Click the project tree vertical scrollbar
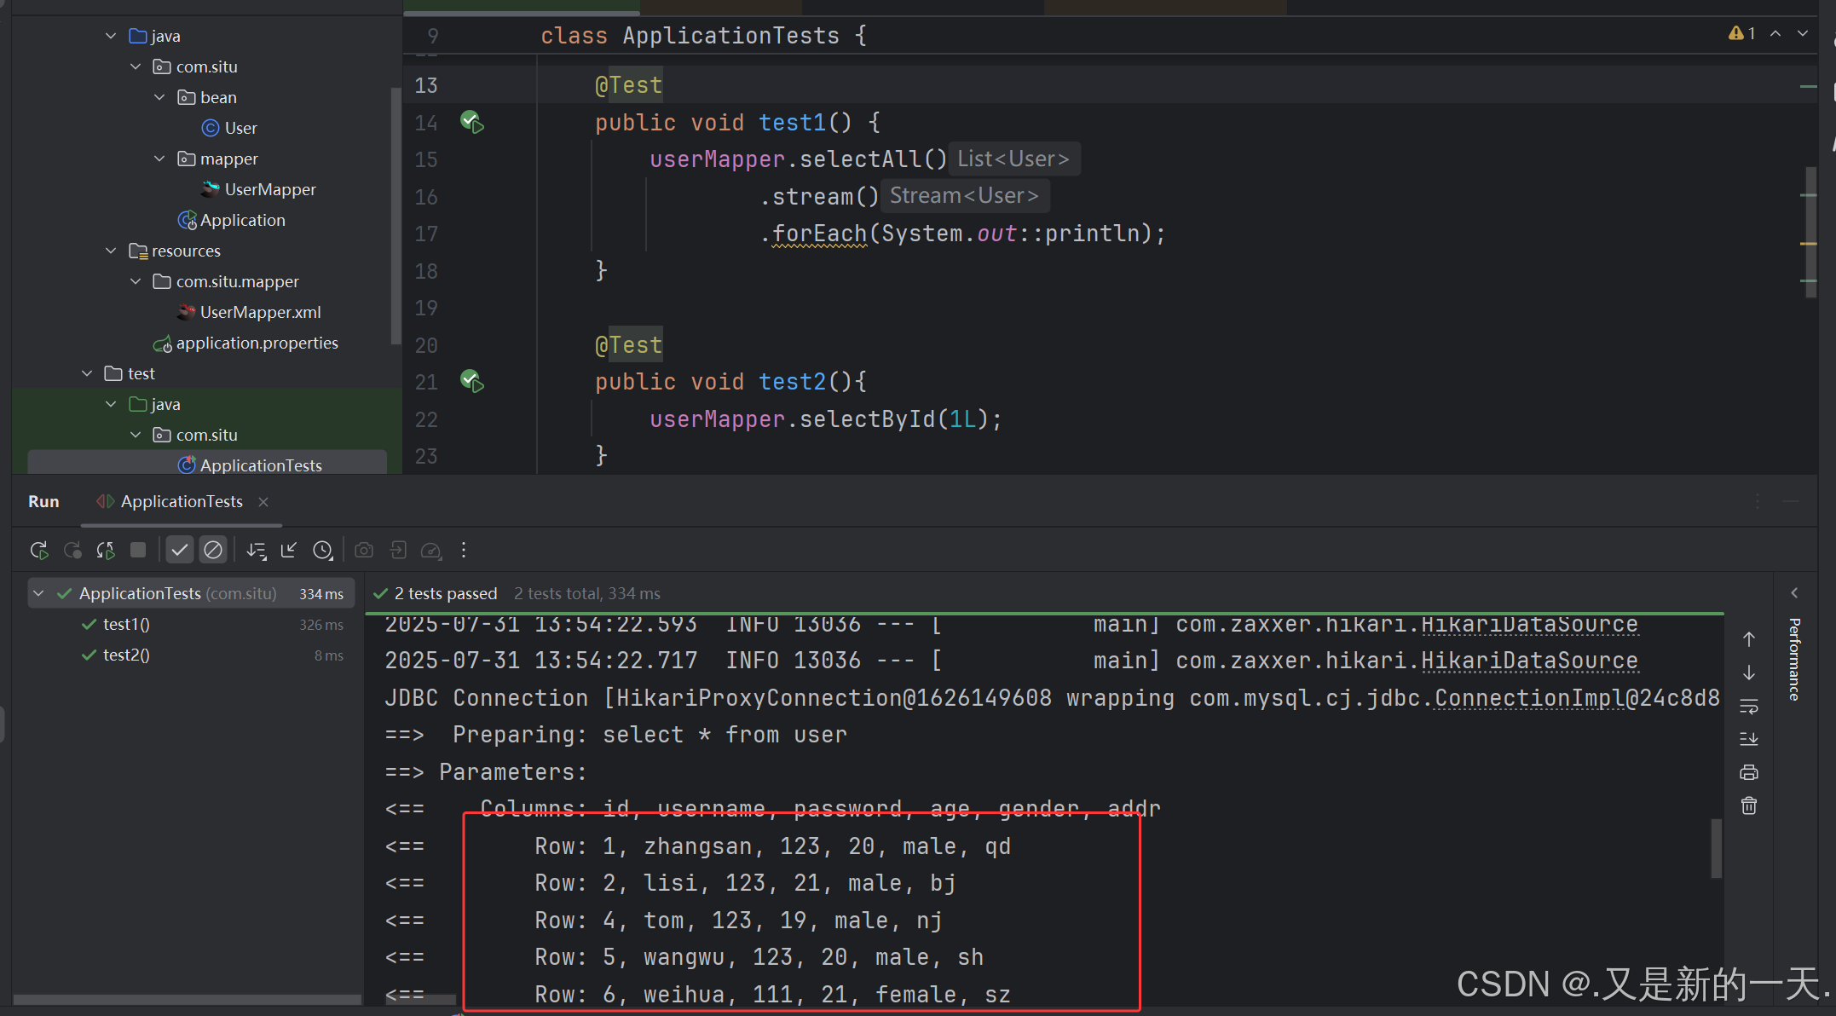Screen dimensions: 1836x1016 click(395, 216)
